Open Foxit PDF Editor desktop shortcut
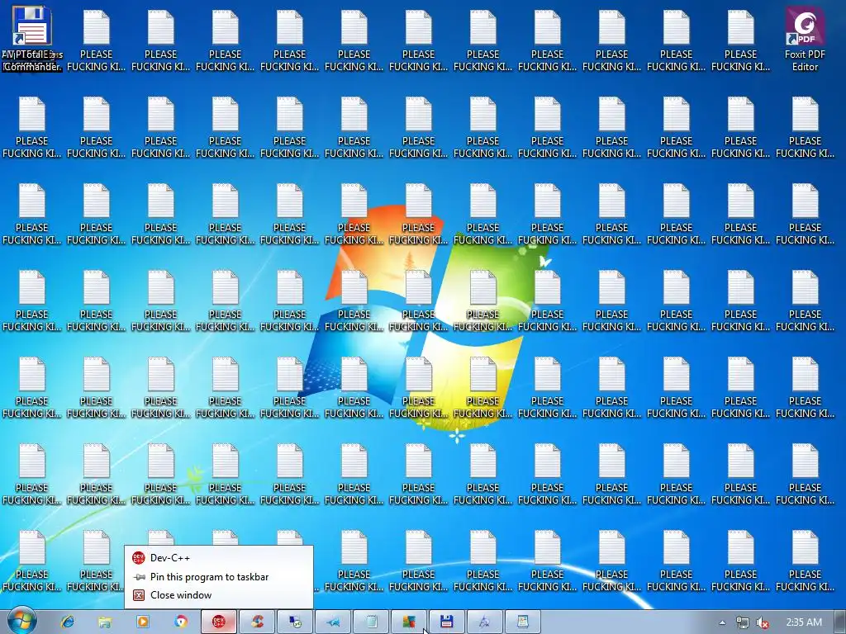Viewport: 846px width, 634px height. [805, 39]
